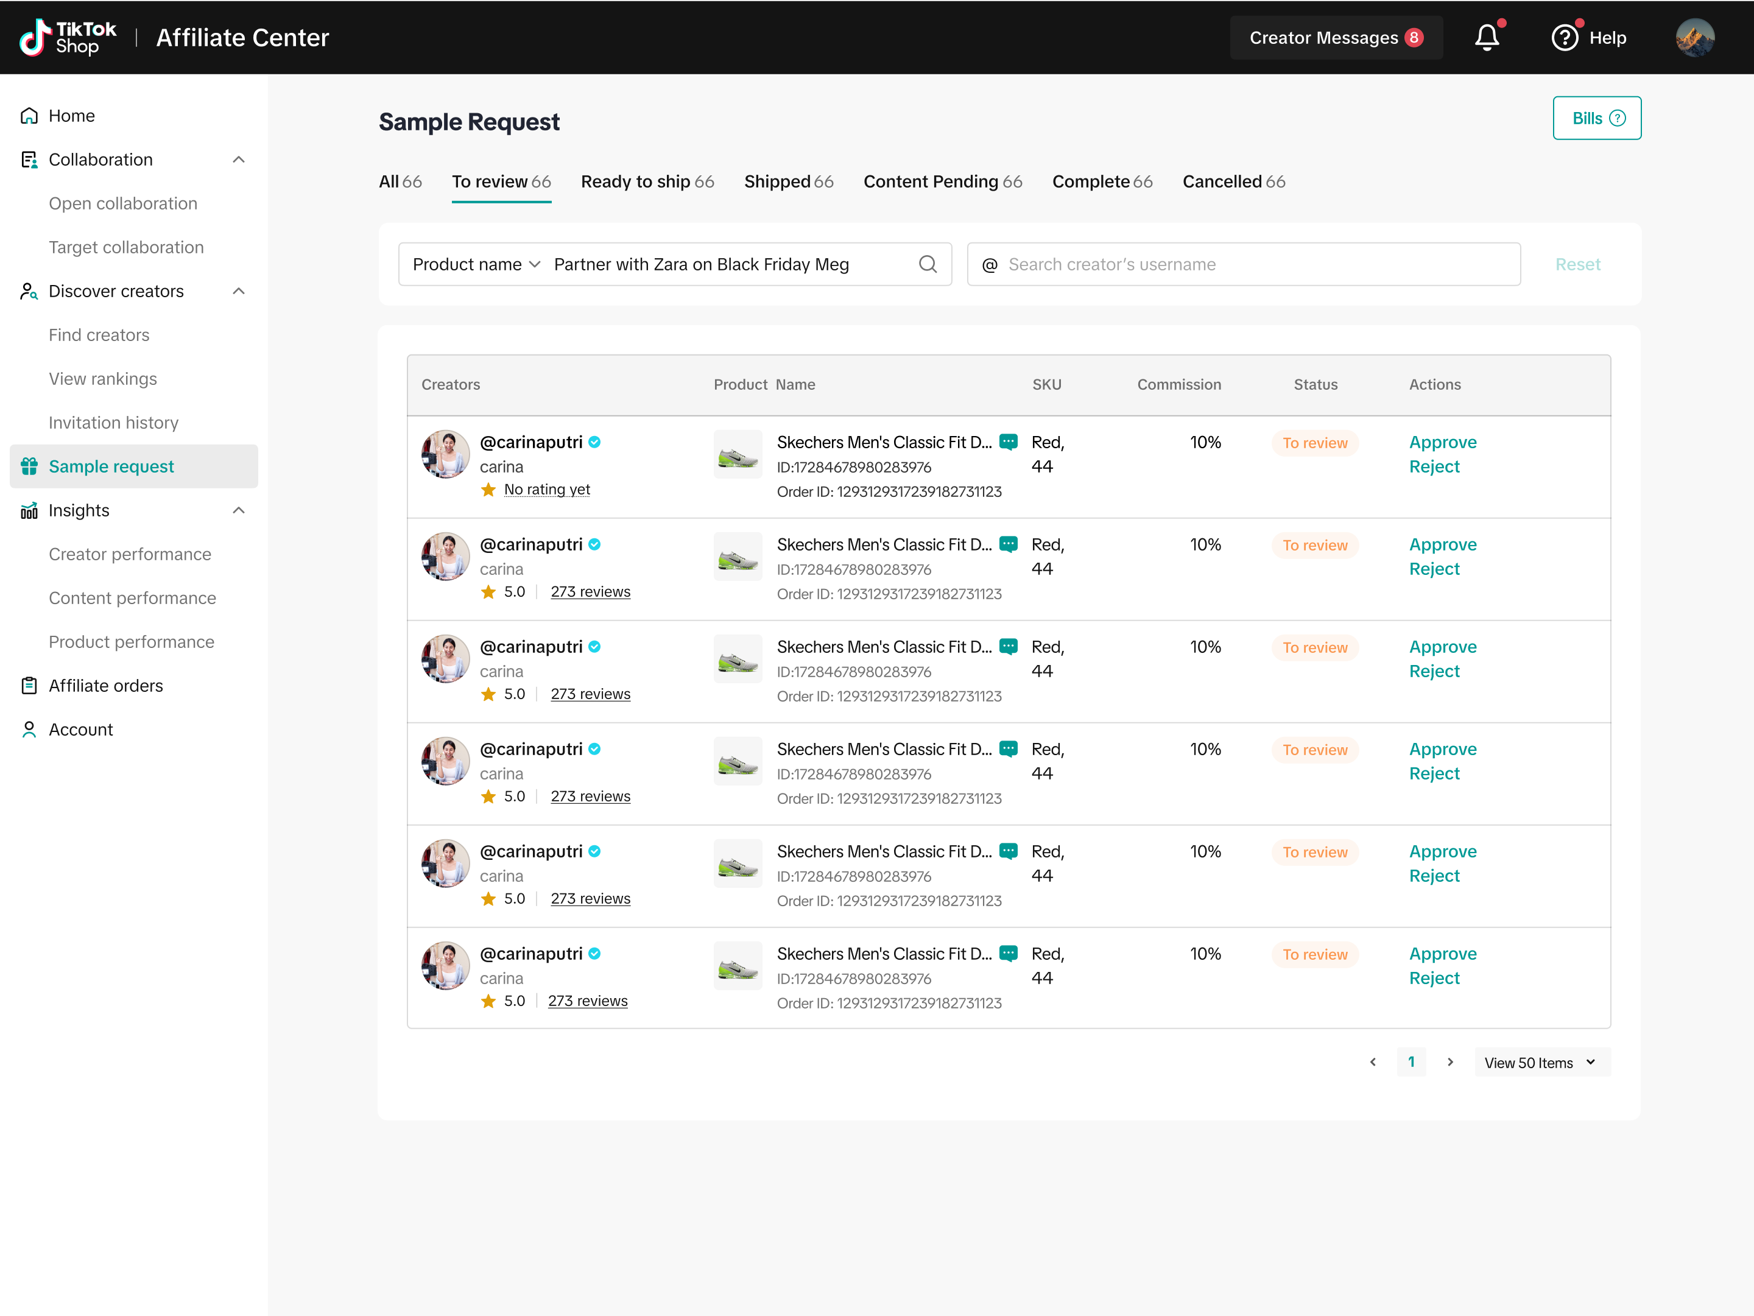Go to next page arrow
Image resolution: width=1754 pixels, height=1316 pixels.
[x=1450, y=1062]
